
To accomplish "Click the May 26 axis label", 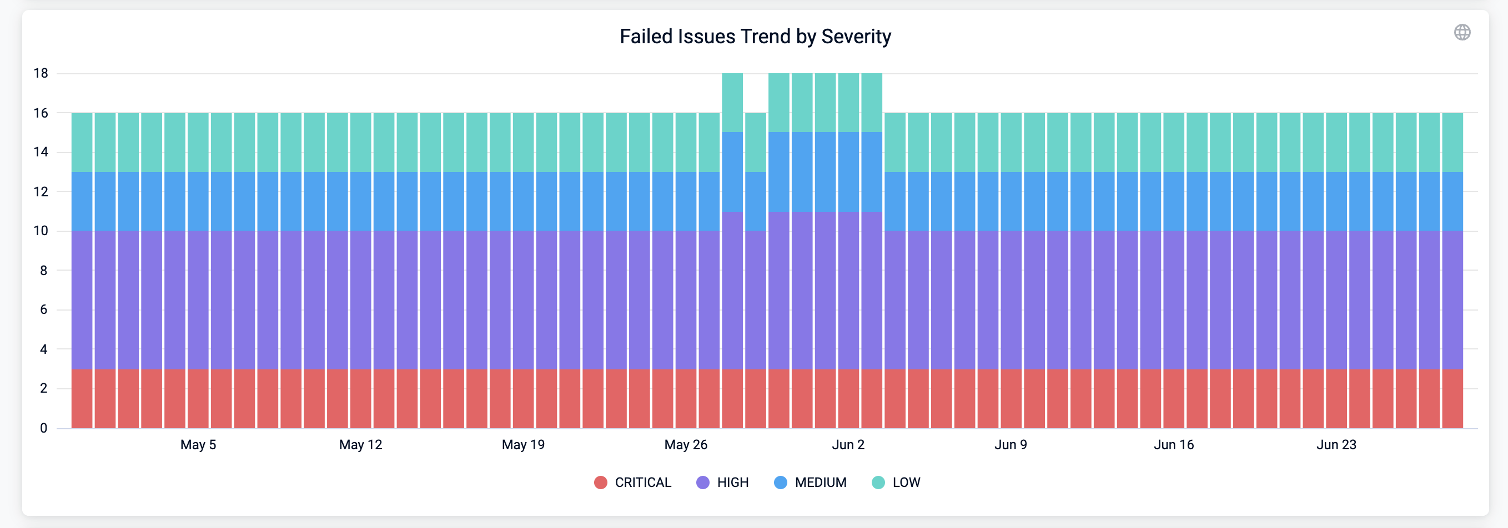I will click(x=686, y=444).
